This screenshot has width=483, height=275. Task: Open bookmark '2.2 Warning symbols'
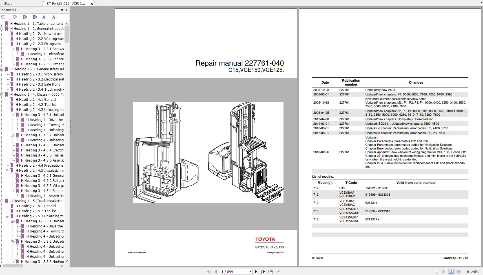40,39
